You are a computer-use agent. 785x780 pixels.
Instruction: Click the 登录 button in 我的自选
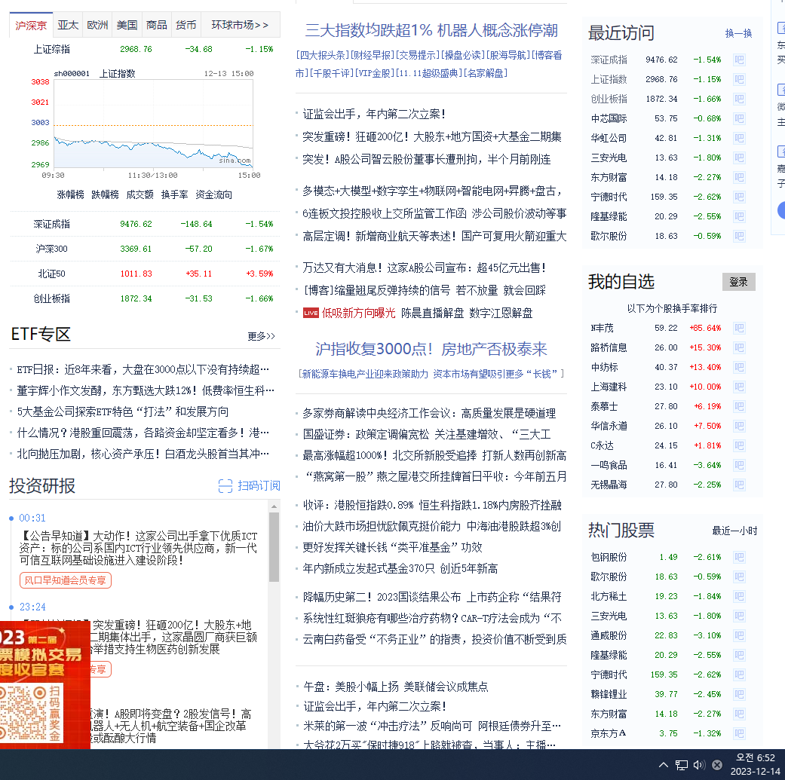pos(738,282)
